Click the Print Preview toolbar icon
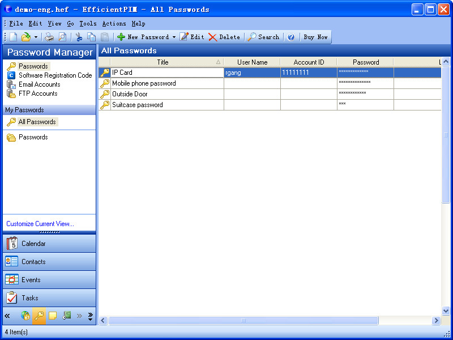This screenshot has width=453, height=340. click(x=62, y=37)
